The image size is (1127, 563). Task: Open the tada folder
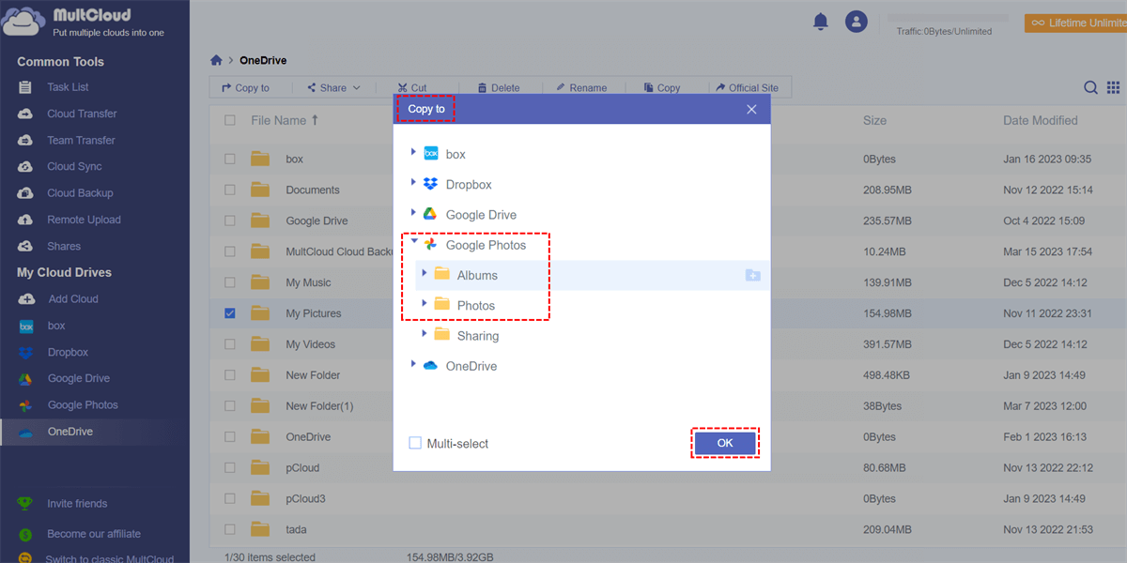(x=296, y=529)
